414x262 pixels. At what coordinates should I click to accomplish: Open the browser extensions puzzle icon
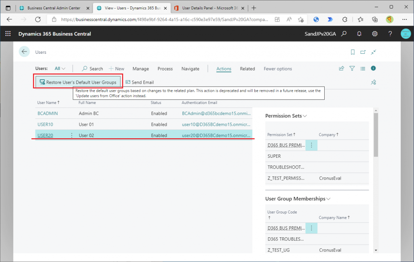click(344, 19)
